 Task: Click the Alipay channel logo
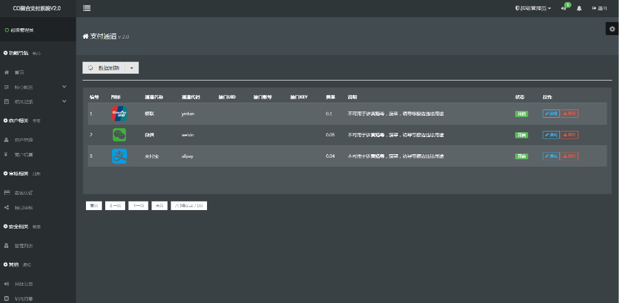click(x=120, y=156)
